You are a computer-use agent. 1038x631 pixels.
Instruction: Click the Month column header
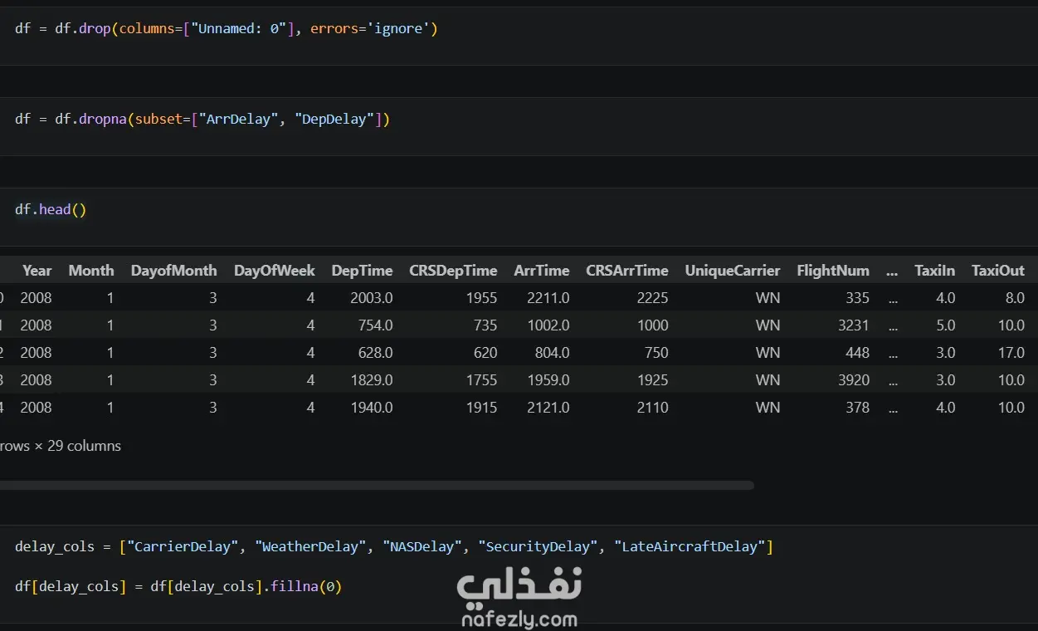pos(91,271)
